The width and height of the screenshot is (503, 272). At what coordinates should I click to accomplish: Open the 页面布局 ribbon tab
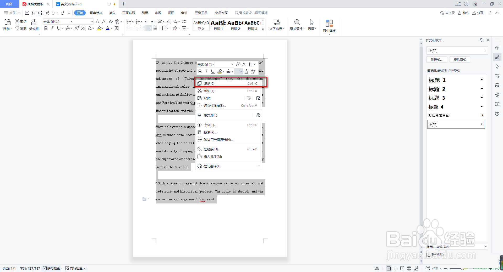[128, 13]
